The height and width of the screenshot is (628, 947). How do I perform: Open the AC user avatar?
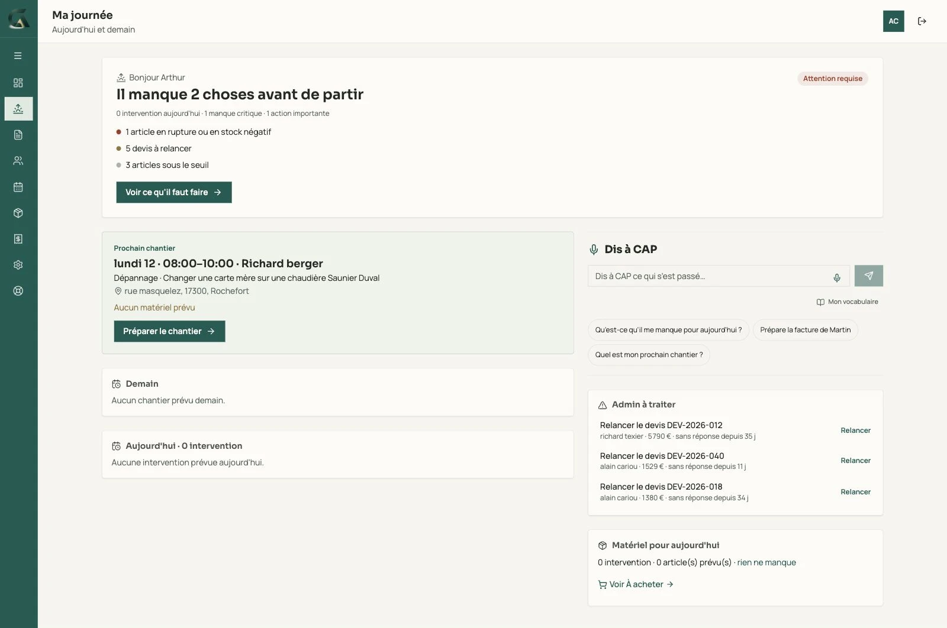tap(894, 21)
